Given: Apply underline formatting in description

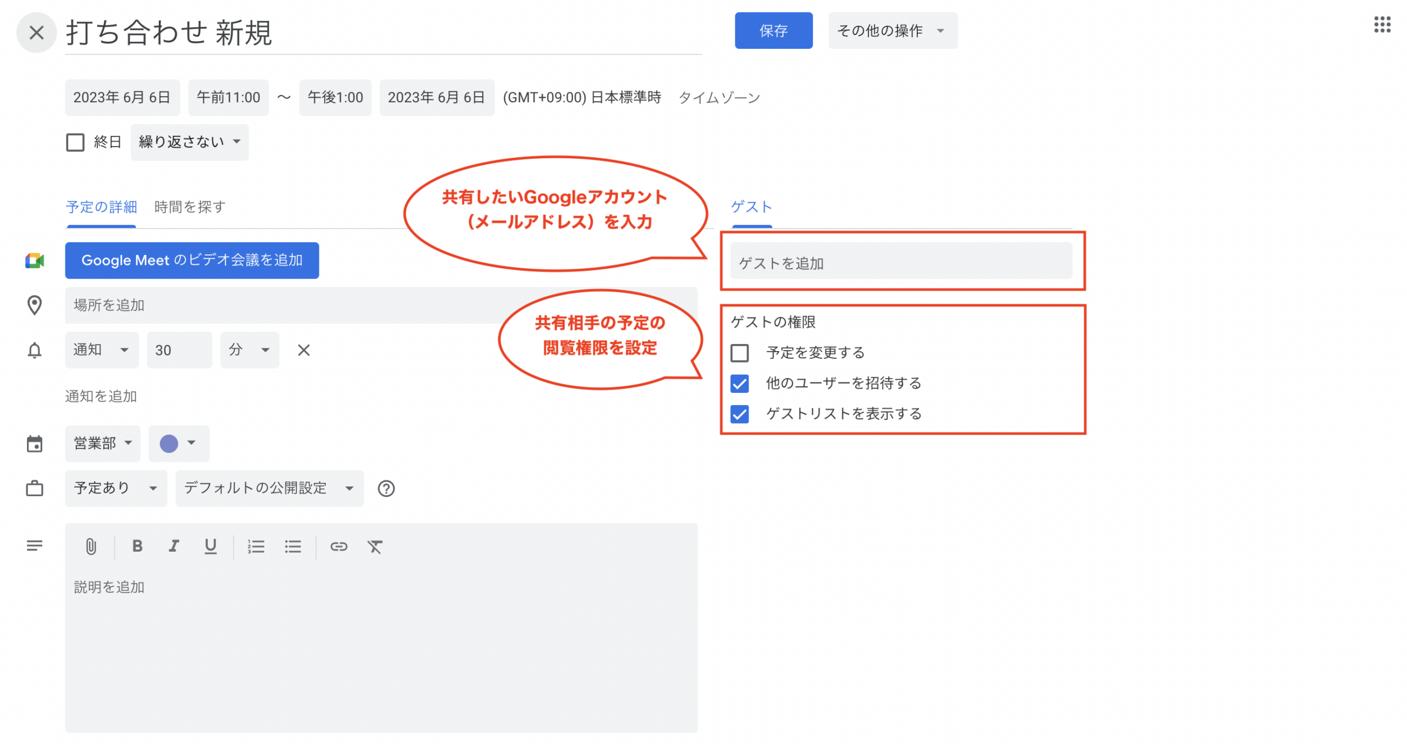Looking at the screenshot, I should coord(210,546).
